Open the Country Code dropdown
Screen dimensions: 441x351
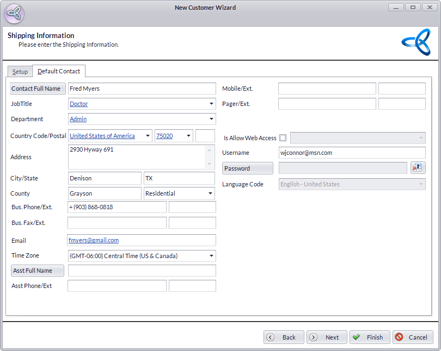147,136
